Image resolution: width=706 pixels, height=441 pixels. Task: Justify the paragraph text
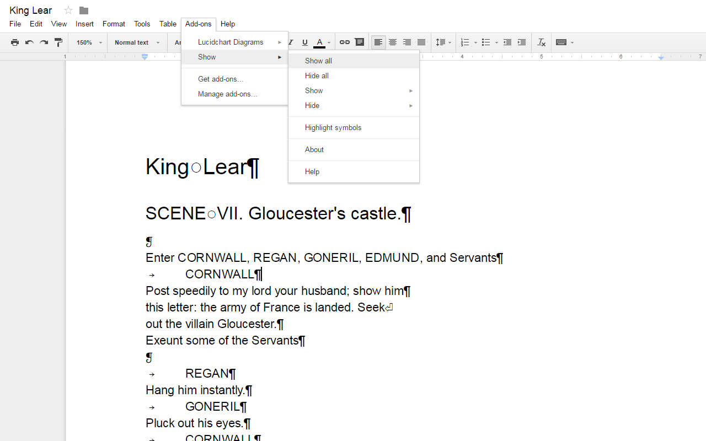tap(421, 42)
